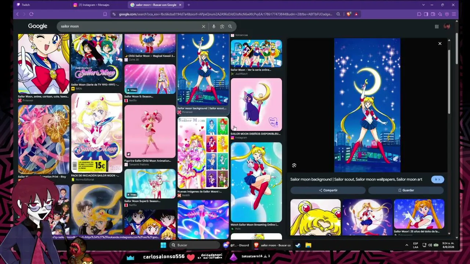Open the browser extensions puzzle icon
Screen dimensions: 470x264
[x=419, y=14]
